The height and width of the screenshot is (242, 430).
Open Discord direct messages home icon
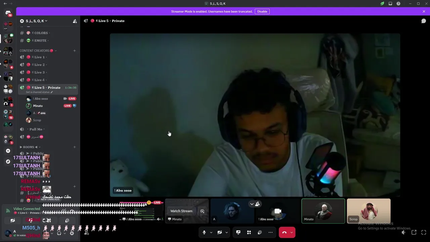pos(8,13)
